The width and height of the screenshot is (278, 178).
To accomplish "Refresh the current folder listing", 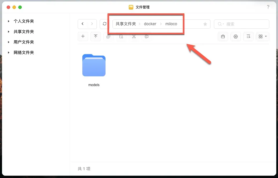I will pos(105,24).
